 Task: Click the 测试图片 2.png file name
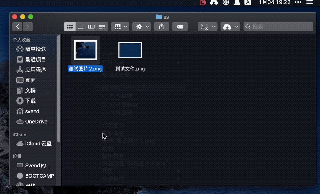click(85, 69)
